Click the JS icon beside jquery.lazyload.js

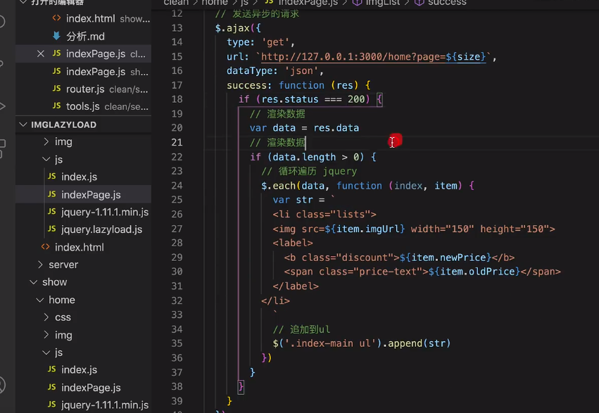(52, 229)
